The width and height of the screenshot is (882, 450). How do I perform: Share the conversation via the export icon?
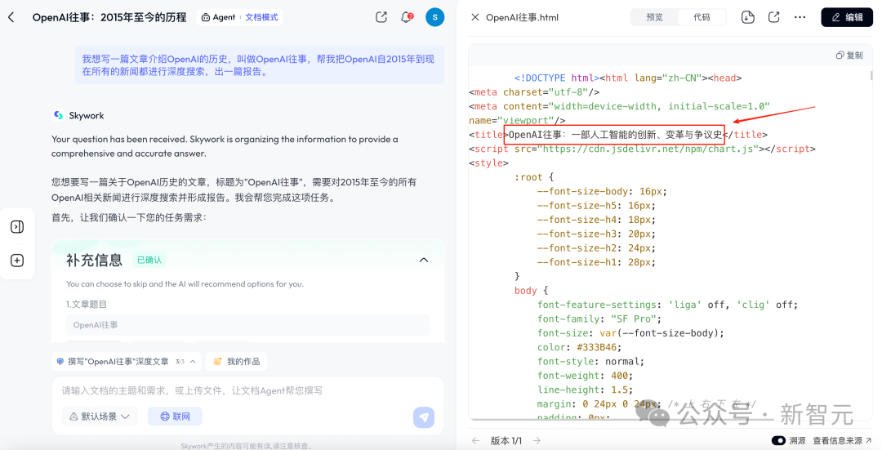click(x=381, y=17)
